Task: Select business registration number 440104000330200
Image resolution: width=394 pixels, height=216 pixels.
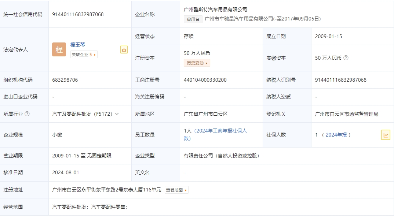Action: pyautogui.click(x=205, y=80)
